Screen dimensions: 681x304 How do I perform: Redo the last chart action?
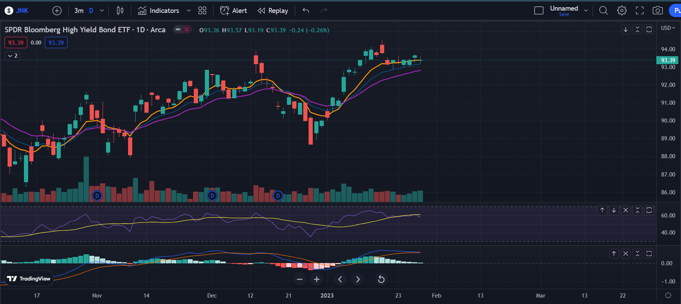click(x=324, y=11)
